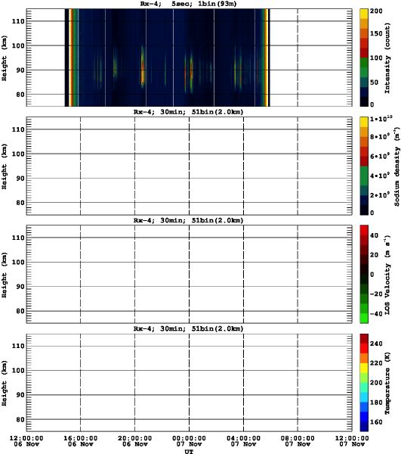Click the intensity streaks near 04:00 UT
This screenshot has width=401, height=454.
[x=238, y=69]
